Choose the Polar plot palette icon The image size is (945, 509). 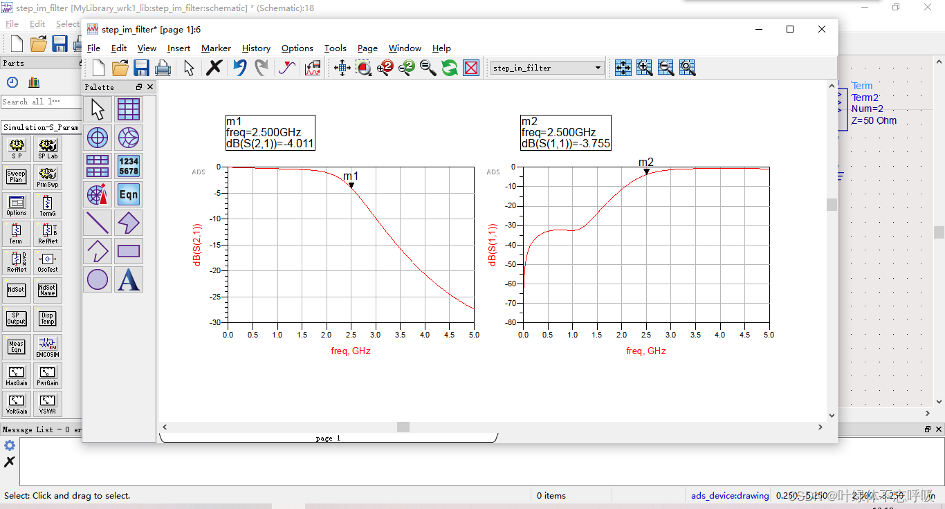(98, 138)
